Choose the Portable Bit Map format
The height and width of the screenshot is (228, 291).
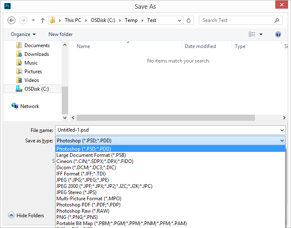point(170,223)
